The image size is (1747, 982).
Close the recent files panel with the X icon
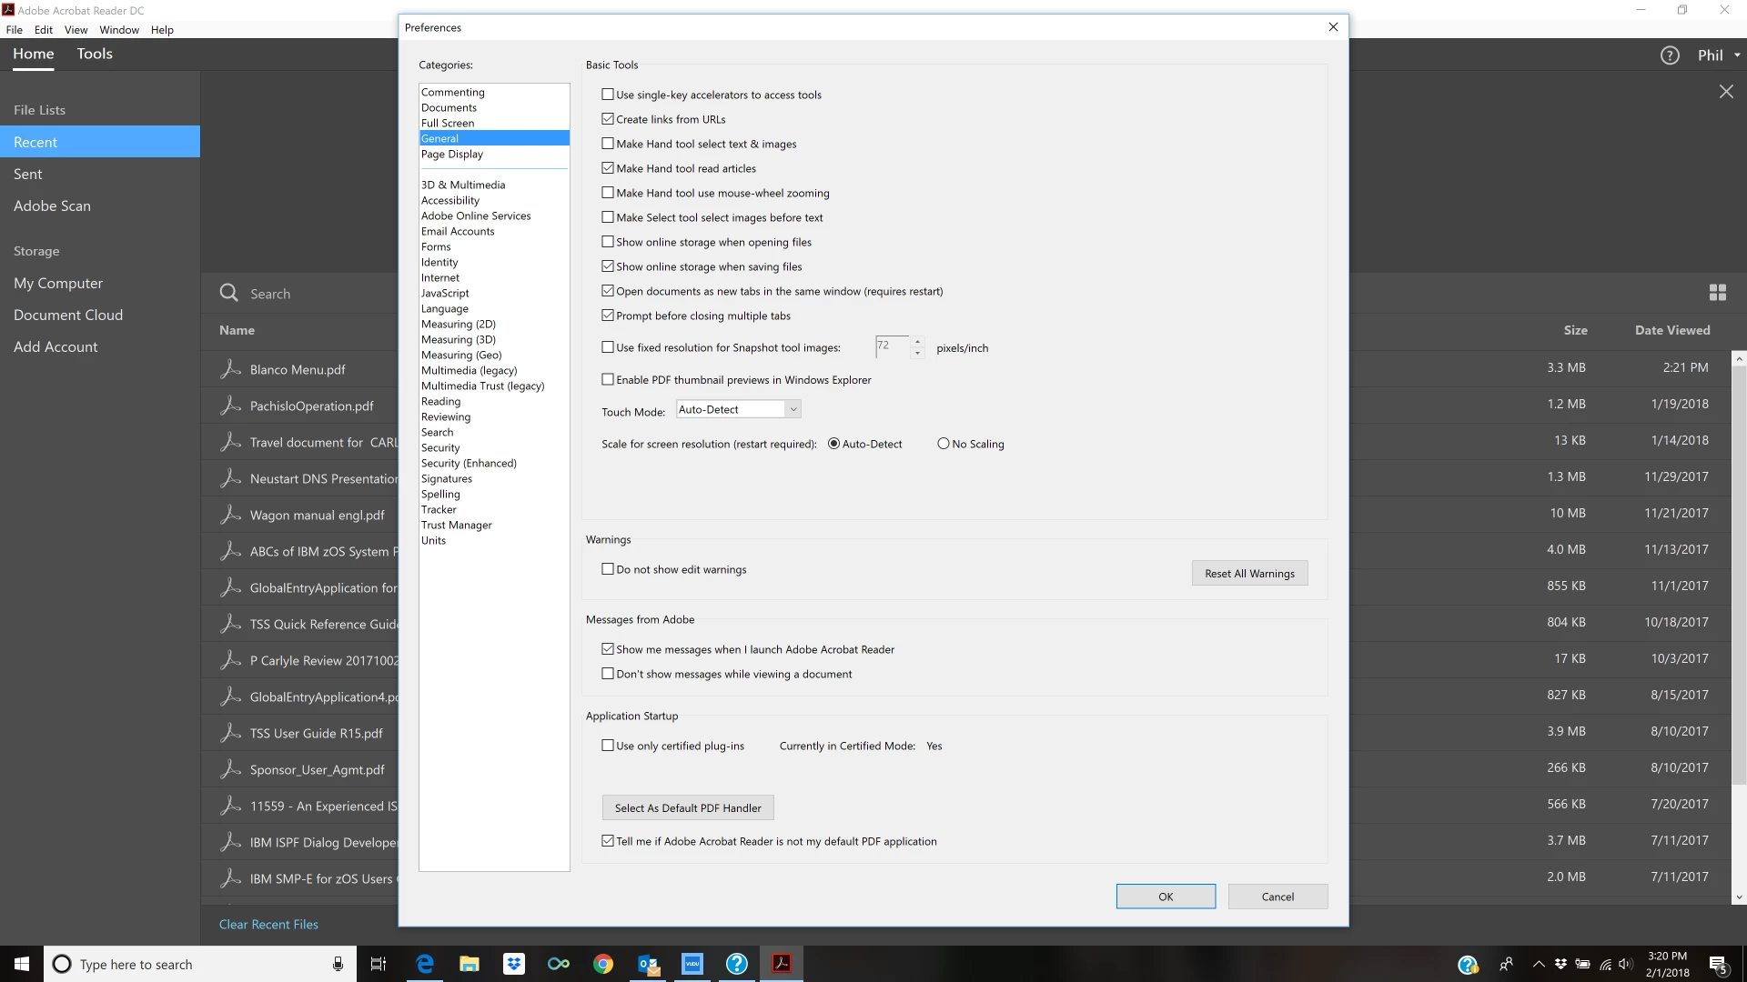(x=1726, y=92)
